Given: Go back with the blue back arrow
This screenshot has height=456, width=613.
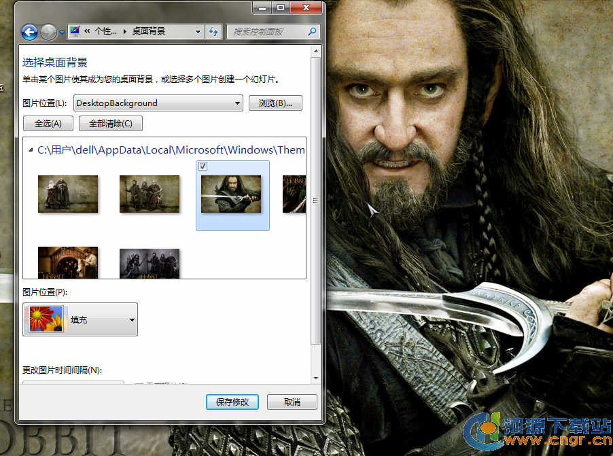Looking at the screenshot, I should click(x=29, y=32).
